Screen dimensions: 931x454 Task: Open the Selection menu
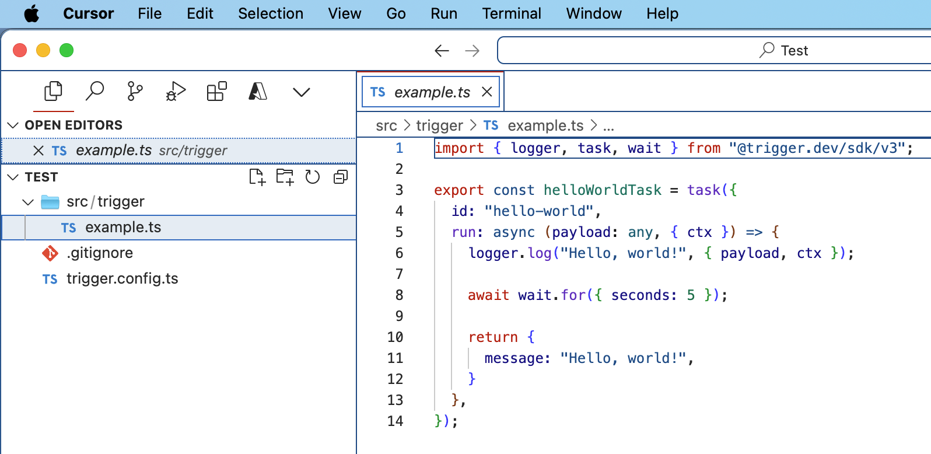tap(271, 13)
